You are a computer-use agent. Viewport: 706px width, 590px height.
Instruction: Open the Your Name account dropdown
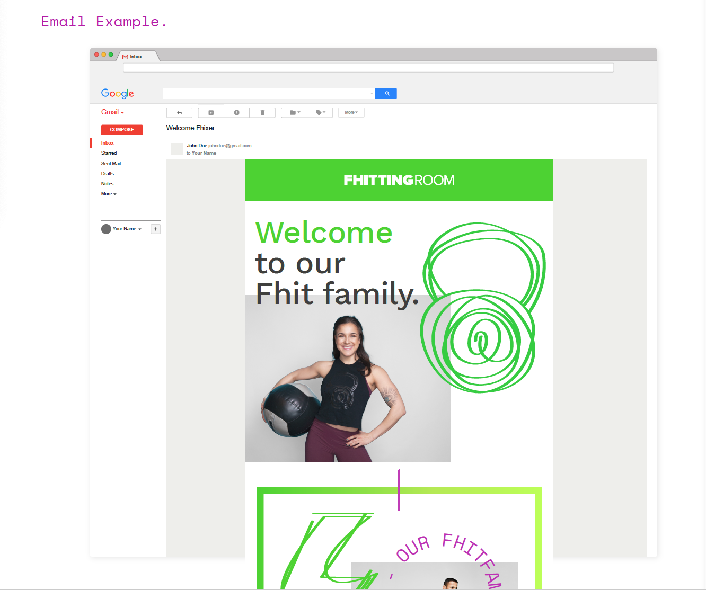127,229
